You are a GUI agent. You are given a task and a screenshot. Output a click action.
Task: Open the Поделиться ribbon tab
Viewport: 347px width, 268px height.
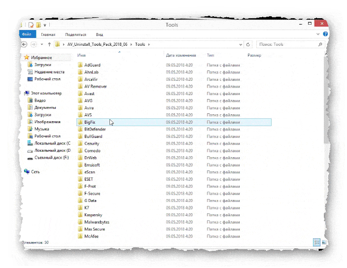coord(75,34)
